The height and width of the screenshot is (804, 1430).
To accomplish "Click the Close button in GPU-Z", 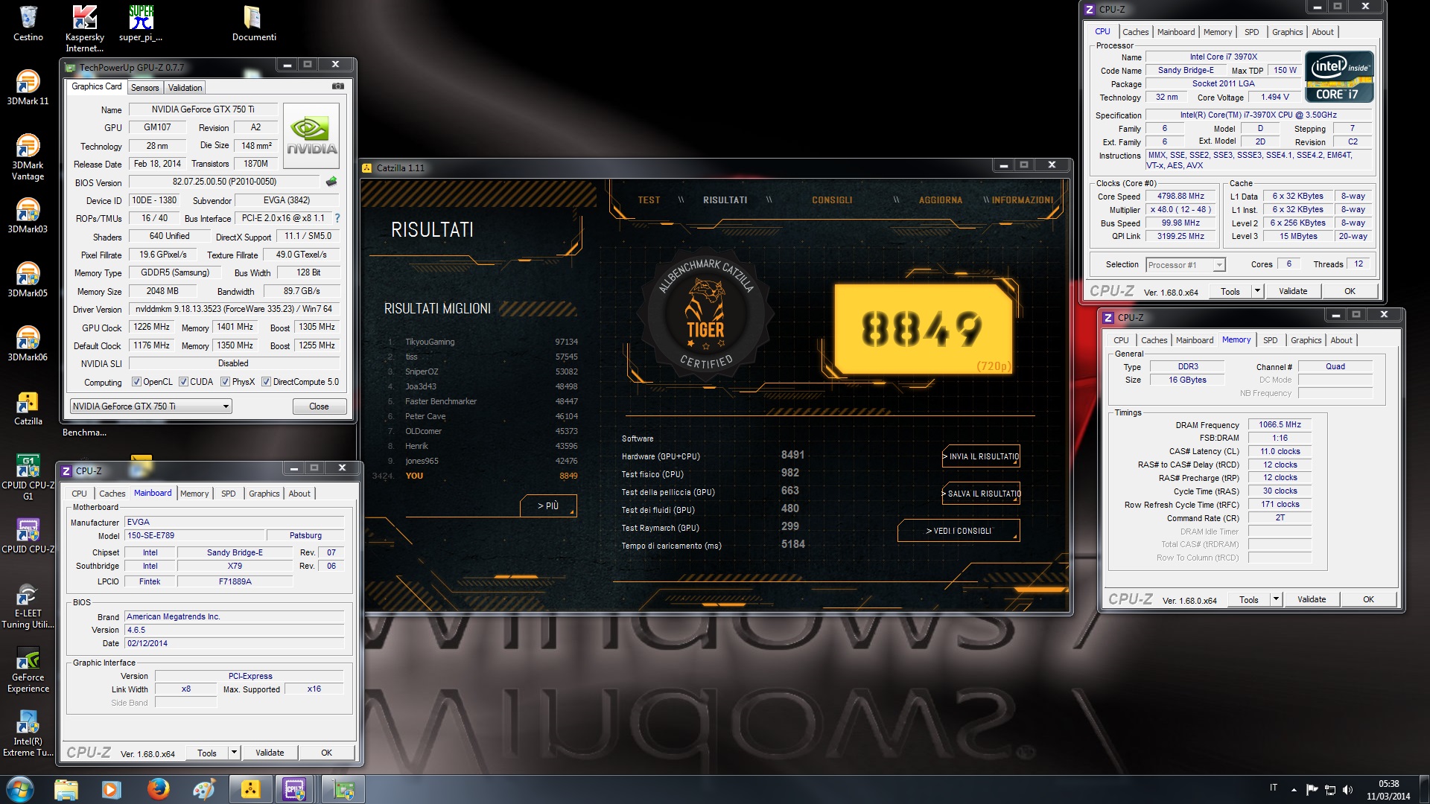I will pyautogui.click(x=319, y=406).
